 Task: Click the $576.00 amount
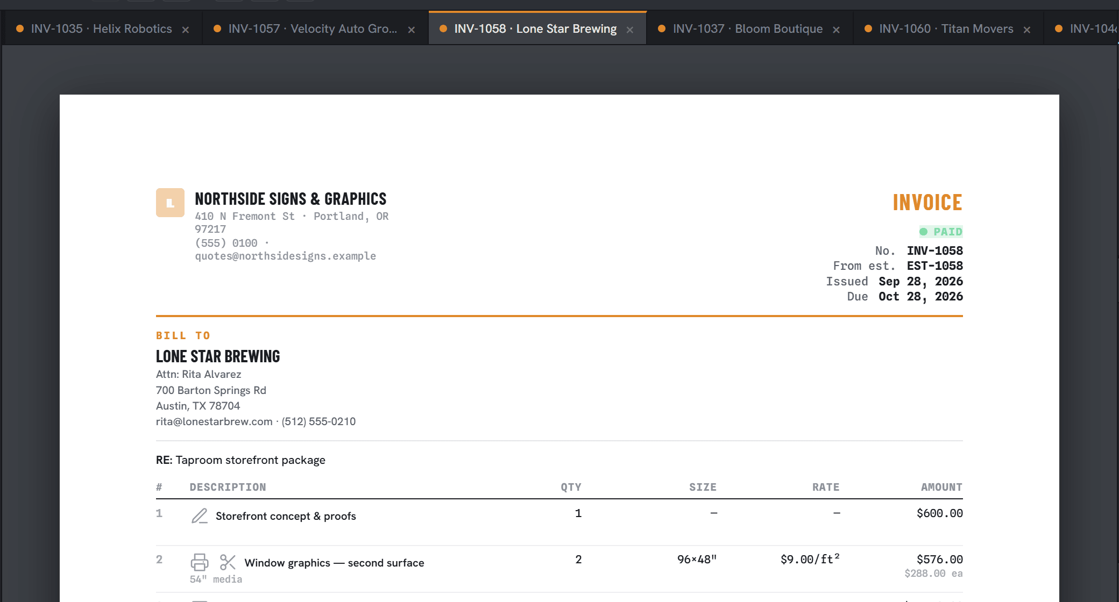[x=940, y=560]
